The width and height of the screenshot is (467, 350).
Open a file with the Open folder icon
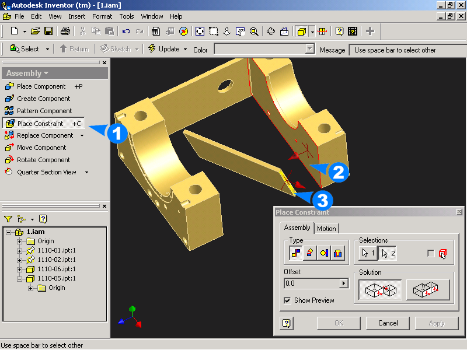pyautogui.click(x=35, y=31)
